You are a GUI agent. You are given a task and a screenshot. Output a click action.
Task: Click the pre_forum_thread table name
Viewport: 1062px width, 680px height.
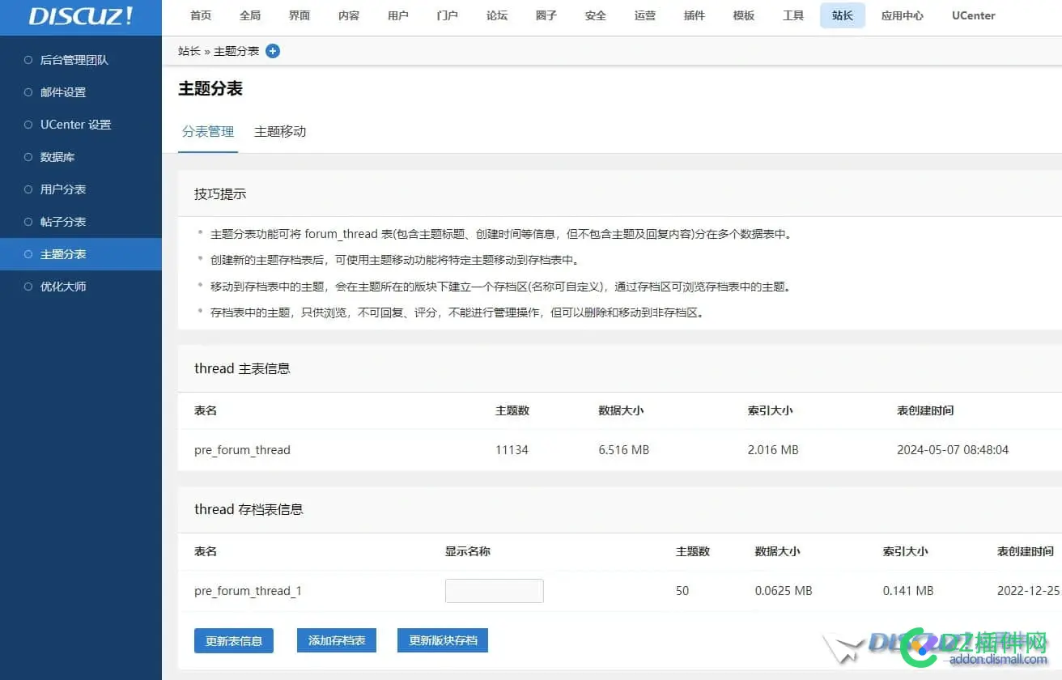coord(242,450)
